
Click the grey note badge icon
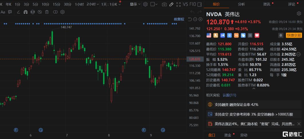coord(250,35)
